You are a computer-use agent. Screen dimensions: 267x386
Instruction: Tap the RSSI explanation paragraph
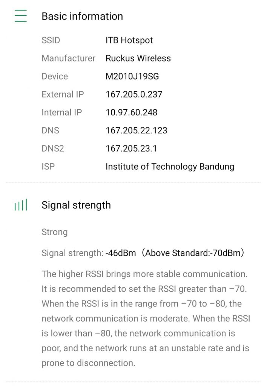click(x=146, y=319)
